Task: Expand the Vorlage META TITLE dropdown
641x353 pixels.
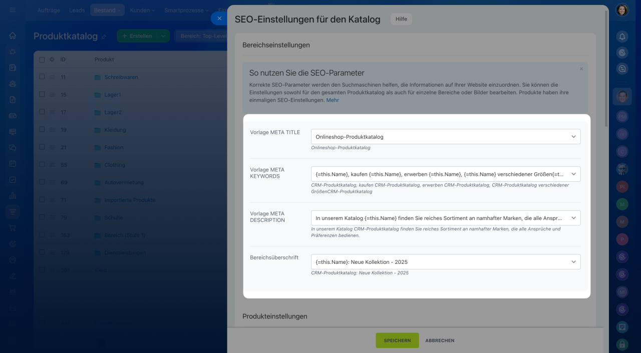Action: [573, 137]
